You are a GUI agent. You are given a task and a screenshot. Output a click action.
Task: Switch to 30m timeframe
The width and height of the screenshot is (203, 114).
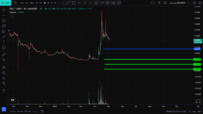coord(32,3)
